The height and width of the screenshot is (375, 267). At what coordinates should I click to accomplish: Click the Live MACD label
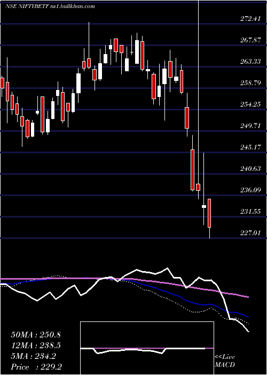(225, 361)
